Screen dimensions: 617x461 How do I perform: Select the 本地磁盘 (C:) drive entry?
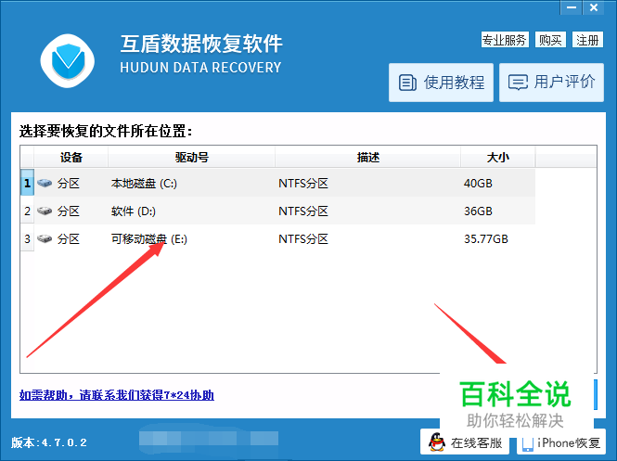144,184
